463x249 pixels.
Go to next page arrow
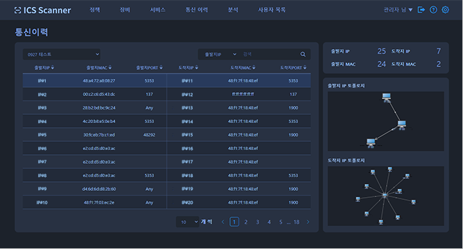click(x=308, y=222)
